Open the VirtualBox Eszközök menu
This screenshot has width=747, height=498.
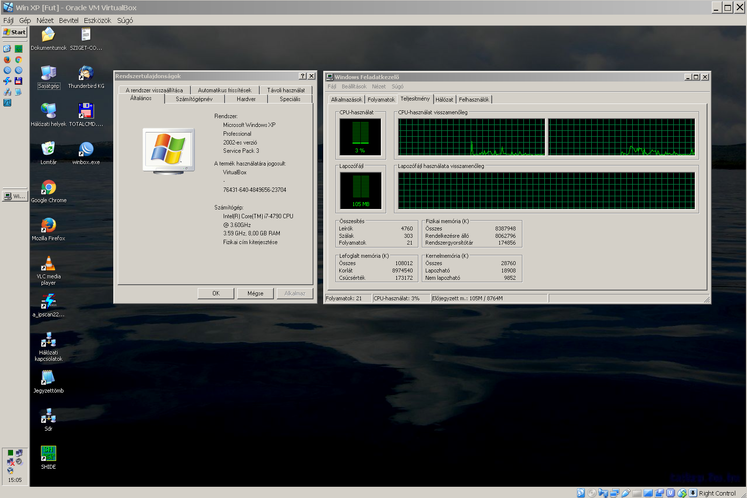click(98, 21)
